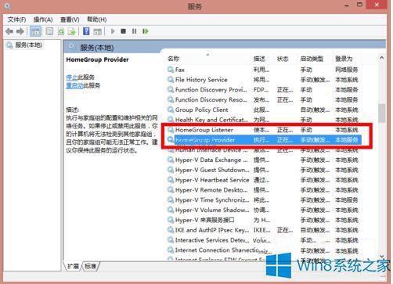Select Hyper-V 来宾服务接口 service
The height and width of the screenshot is (284, 393).
(x=264, y=220)
